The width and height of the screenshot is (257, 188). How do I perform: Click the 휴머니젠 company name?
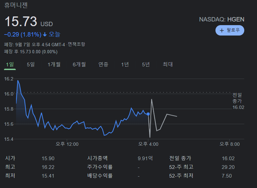tap(16, 5)
